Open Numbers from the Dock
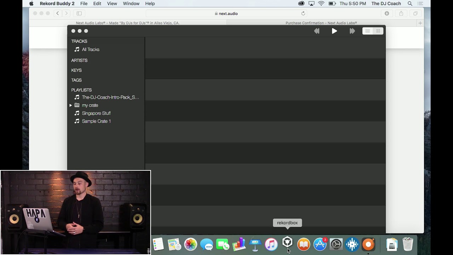Viewport: 453px width, 255px height. click(239, 244)
